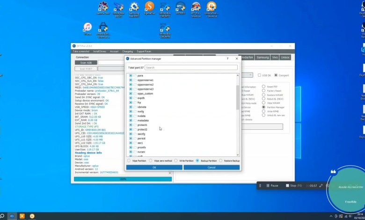Screen dimensions: 365x220
Task: Click the Scan ADB button
Action: click(86, 63)
